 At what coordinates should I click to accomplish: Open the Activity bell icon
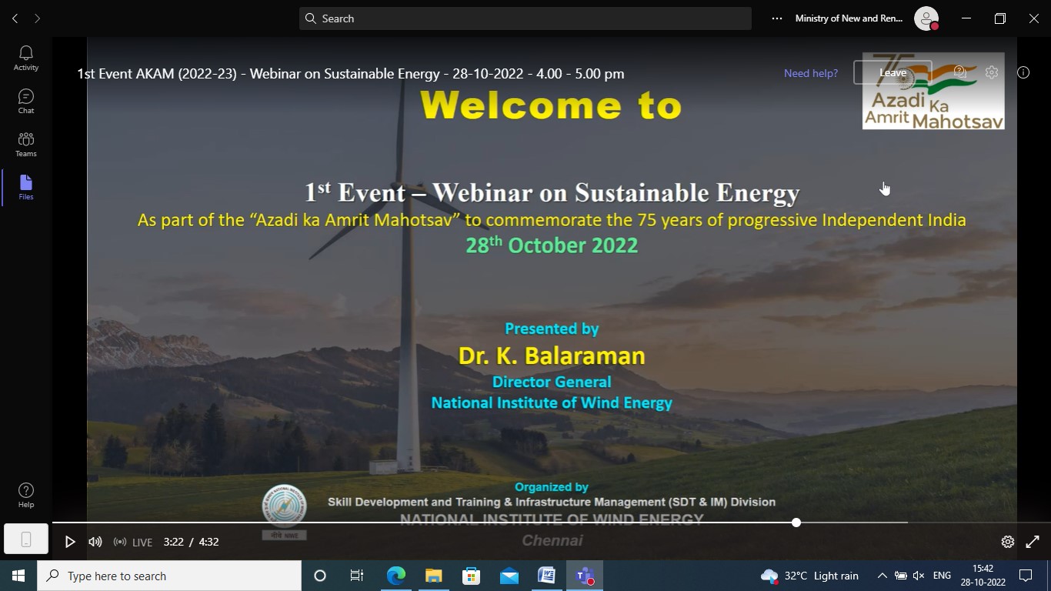26,58
